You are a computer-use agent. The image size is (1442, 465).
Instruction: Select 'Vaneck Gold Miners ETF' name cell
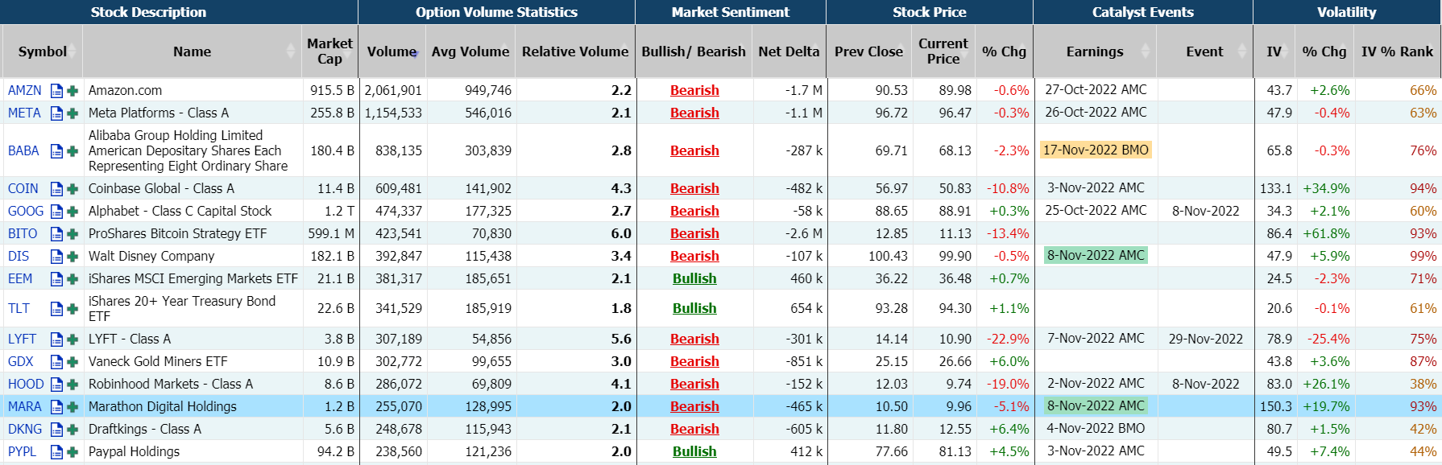click(x=158, y=362)
